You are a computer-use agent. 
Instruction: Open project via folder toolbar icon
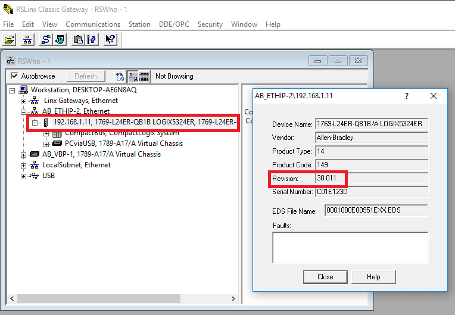pyautogui.click(x=10, y=39)
